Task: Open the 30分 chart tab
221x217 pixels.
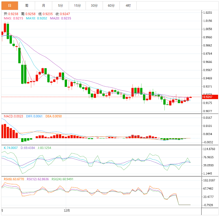Action: (94, 6)
